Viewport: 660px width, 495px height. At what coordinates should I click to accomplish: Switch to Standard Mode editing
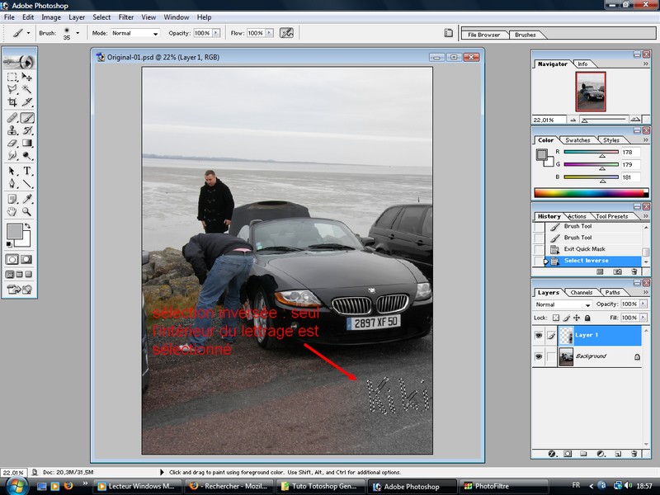tap(12, 259)
